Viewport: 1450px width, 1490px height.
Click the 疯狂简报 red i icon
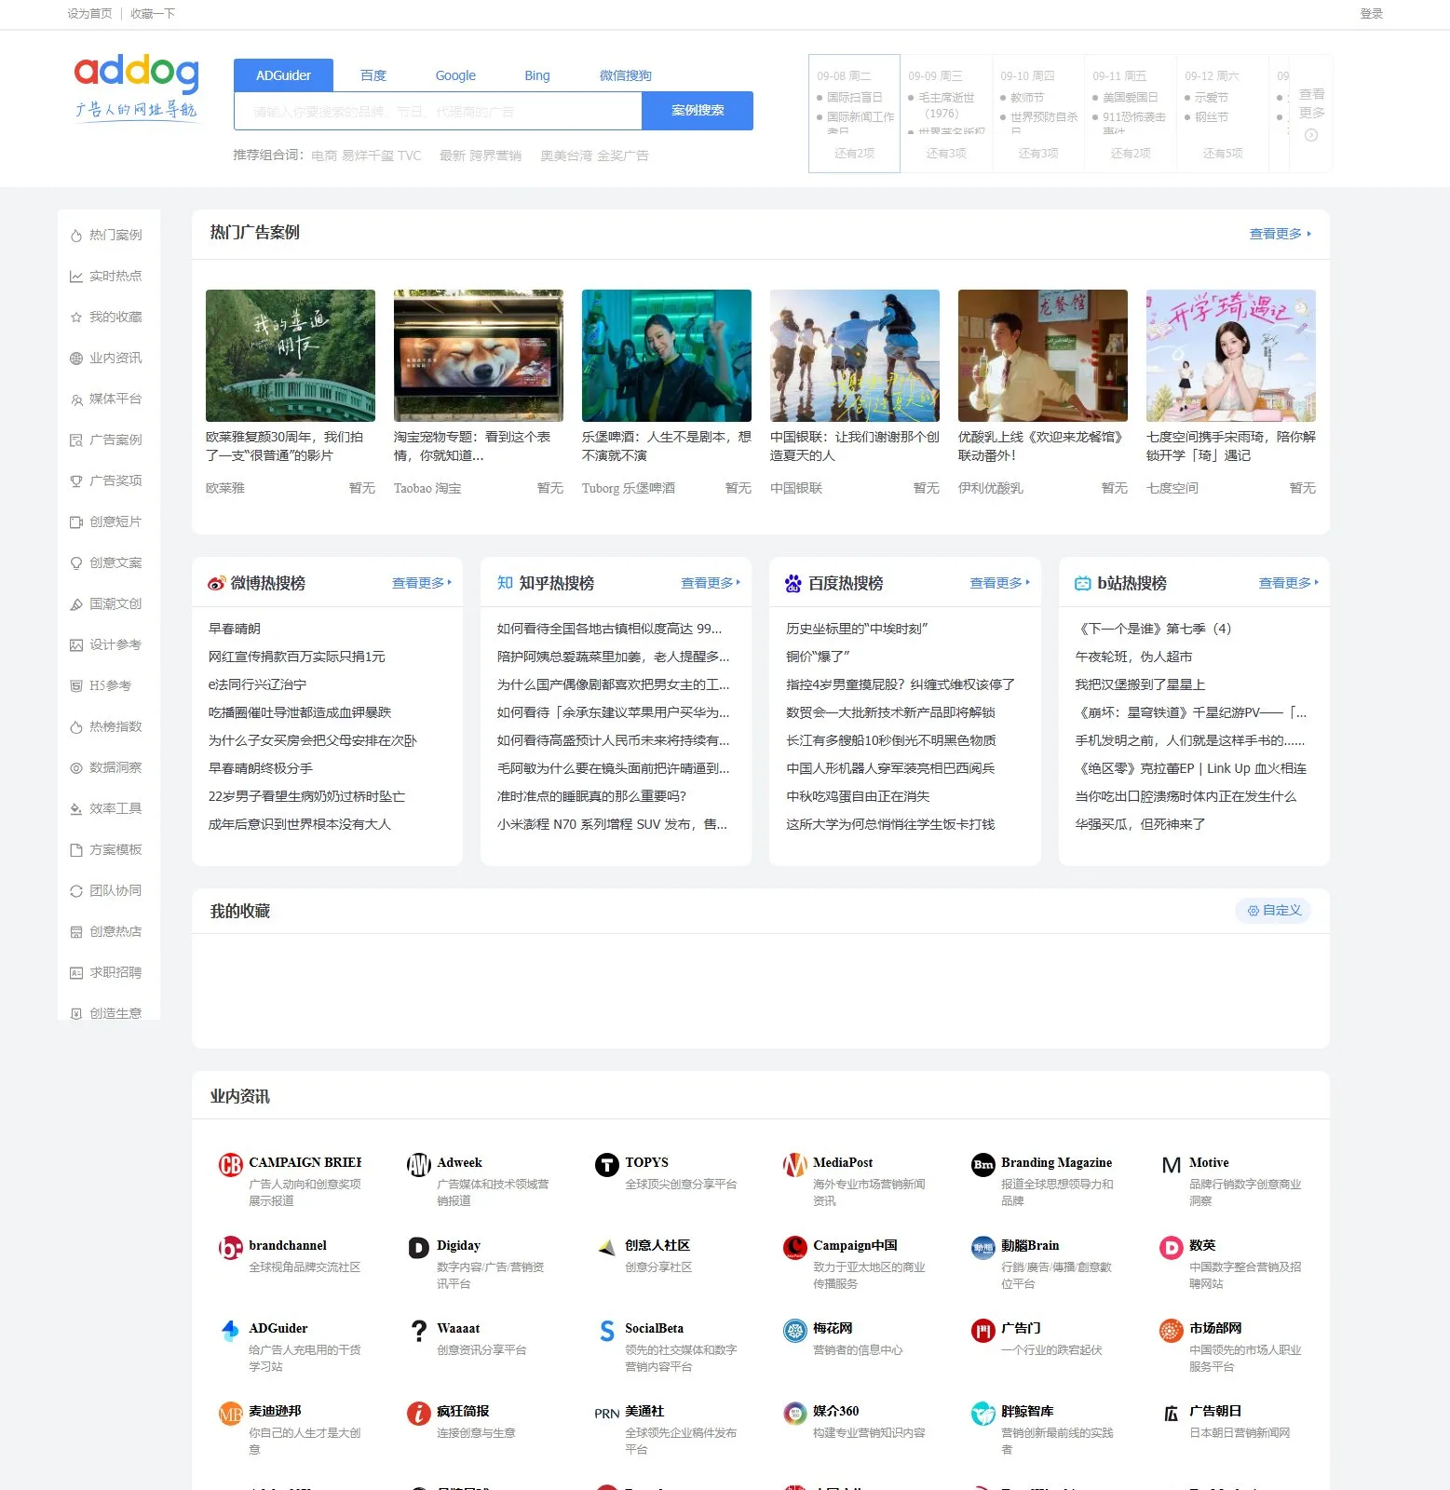coord(419,1414)
